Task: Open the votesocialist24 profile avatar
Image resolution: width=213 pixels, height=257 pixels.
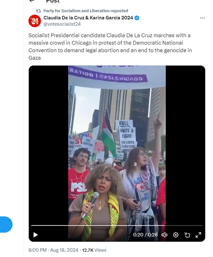Action: [35, 21]
